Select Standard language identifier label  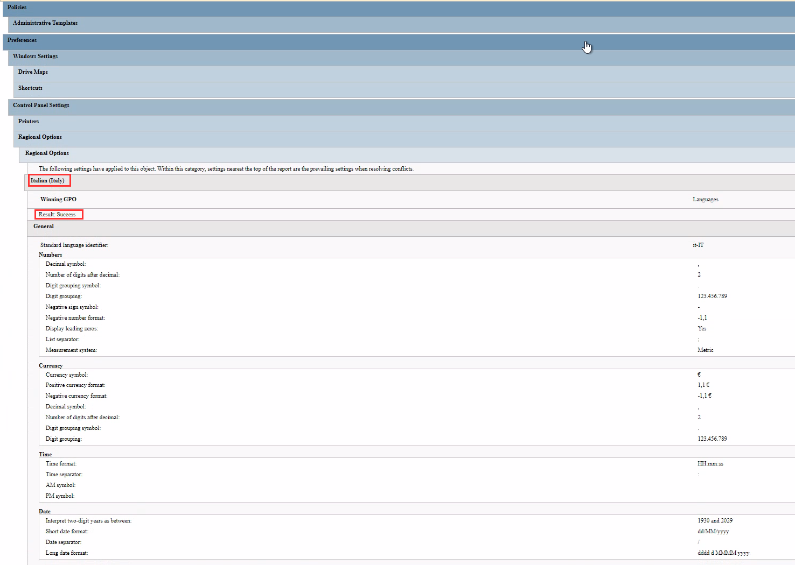click(74, 245)
